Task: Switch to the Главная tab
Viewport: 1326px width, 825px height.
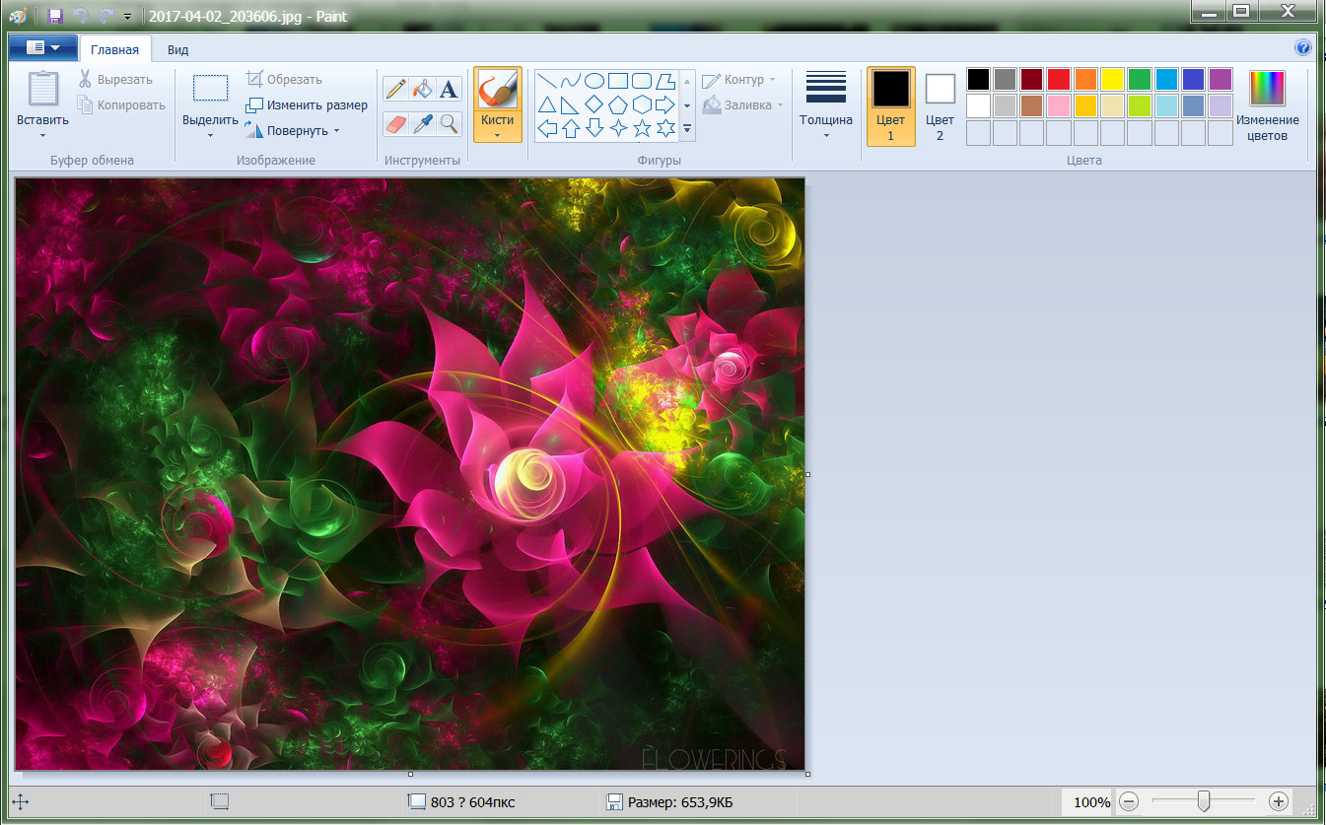Action: tap(115, 49)
